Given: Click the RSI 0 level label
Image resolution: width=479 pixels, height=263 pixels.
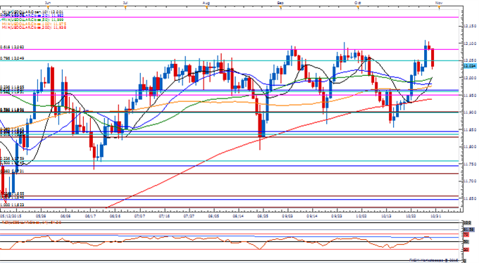Looking at the screenshot, I should click(465, 261).
